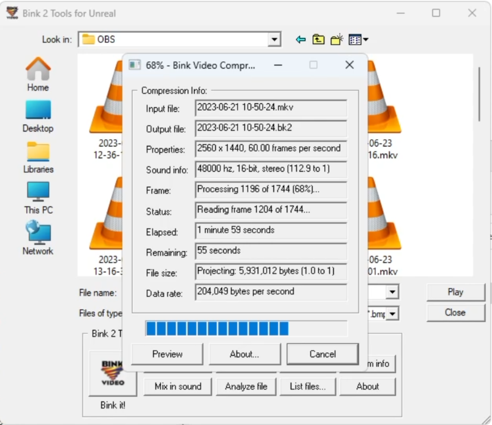
Task: Cancel the Bink video compression
Action: pyautogui.click(x=322, y=354)
